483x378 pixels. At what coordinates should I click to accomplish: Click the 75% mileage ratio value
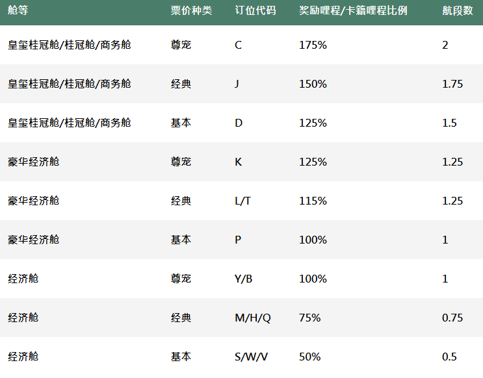(309, 318)
